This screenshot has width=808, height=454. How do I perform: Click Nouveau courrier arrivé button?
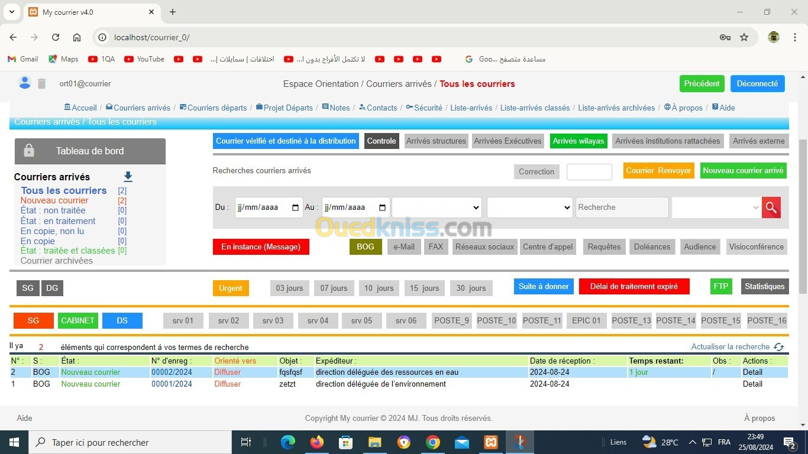[743, 170]
